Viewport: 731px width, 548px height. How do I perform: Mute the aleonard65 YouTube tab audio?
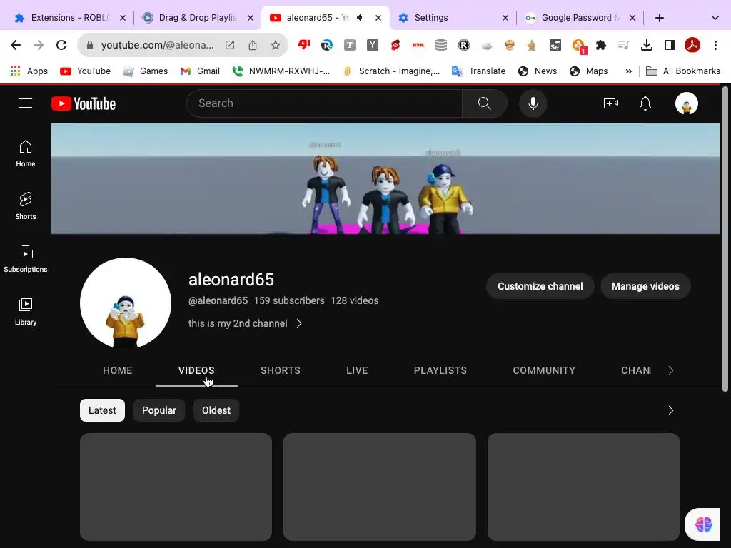coord(361,18)
